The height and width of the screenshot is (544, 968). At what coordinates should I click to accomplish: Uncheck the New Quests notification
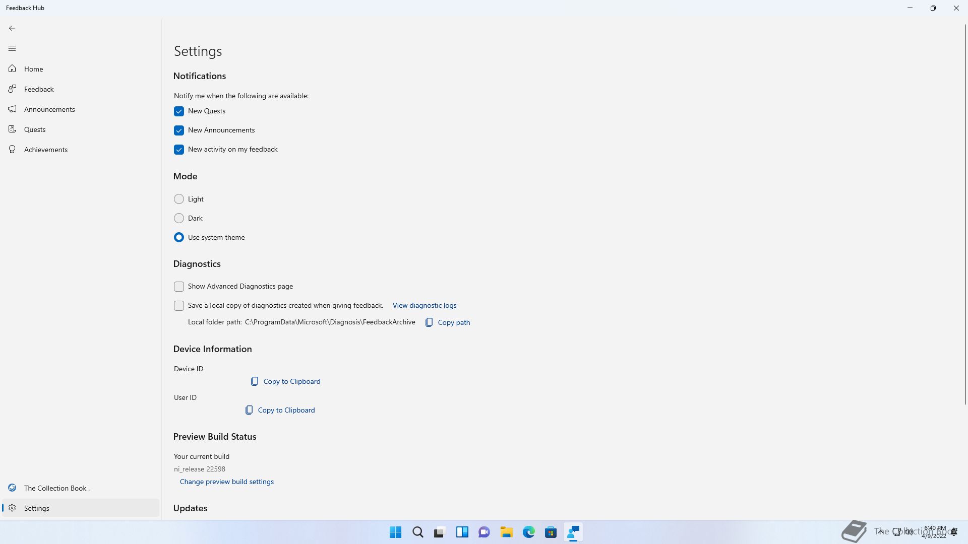179,111
